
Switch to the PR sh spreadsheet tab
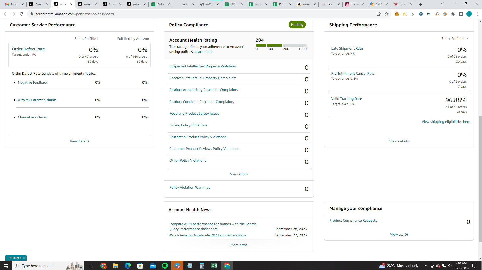tap(282, 4)
